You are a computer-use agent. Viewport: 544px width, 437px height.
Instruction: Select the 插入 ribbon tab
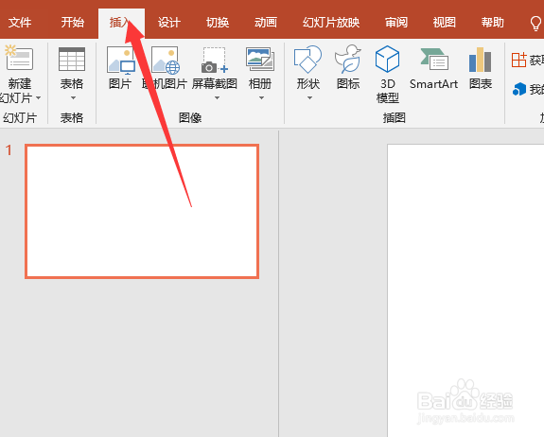pyautogui.click(x=120, y=23)
